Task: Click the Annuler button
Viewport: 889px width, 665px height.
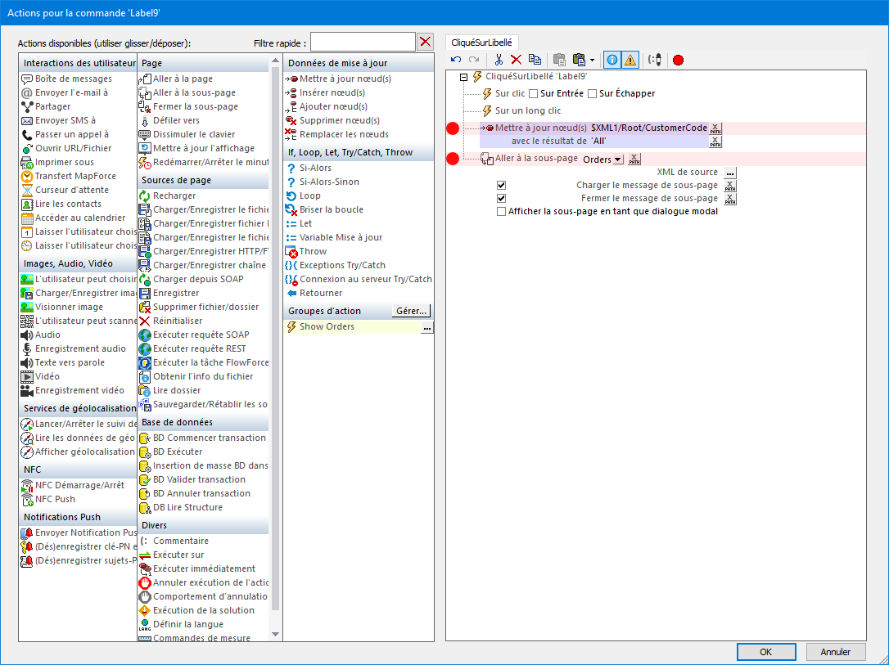Action: (835, 652)
